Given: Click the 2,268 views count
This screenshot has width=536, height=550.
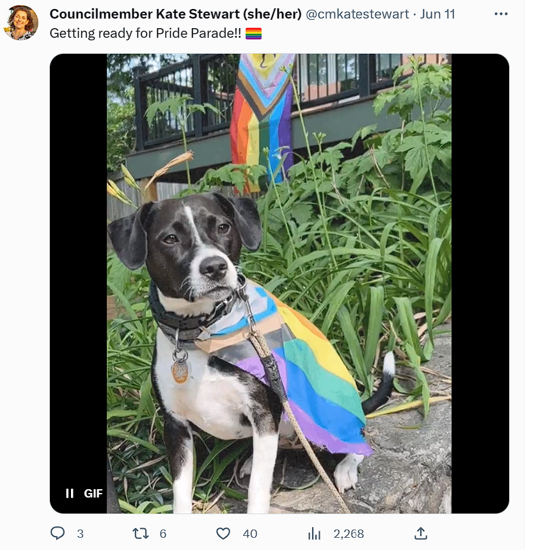Looking at the screenshot, I should [349, 534].
